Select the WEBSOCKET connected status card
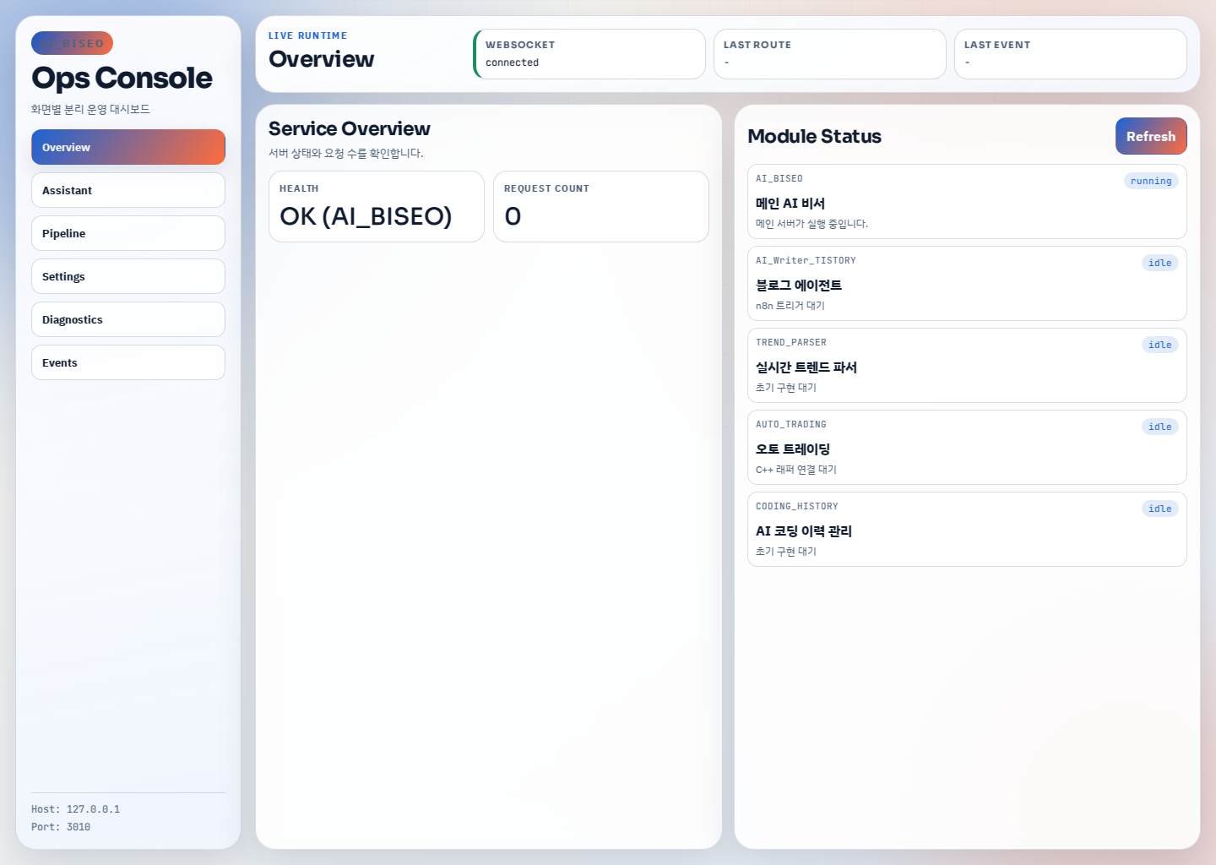The width and height of the screenshot is (1216, 865). 589,53
